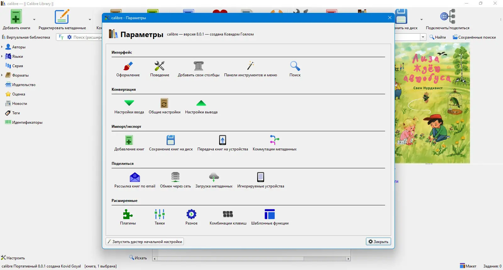Expand the Форматы tree node
Image resolution: width=503 pixels, height=270 pixels.
tap(2, 75)
